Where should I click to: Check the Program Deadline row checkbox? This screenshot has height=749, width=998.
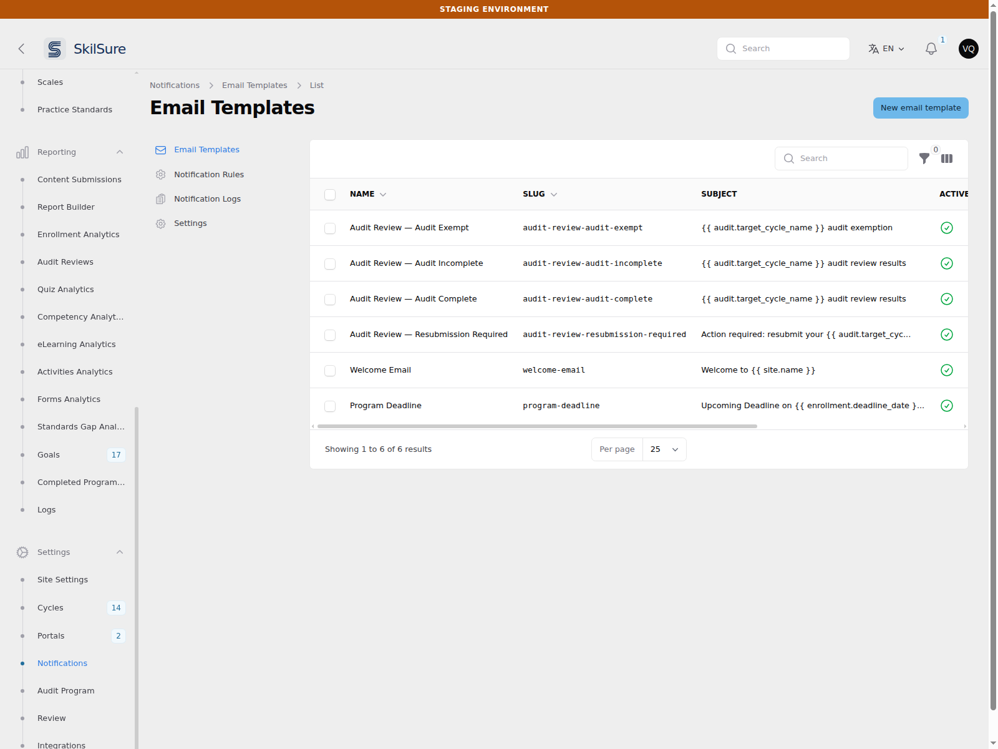(x=330, y=406)
